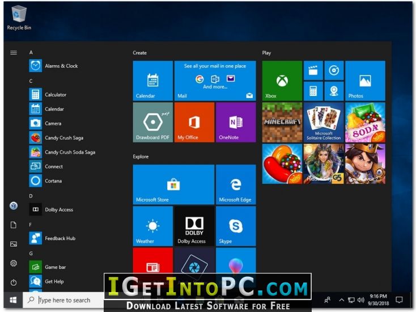The image size is (416, 312).
Task: Launch the Candy Crush Saga tile
Action: 282,164
